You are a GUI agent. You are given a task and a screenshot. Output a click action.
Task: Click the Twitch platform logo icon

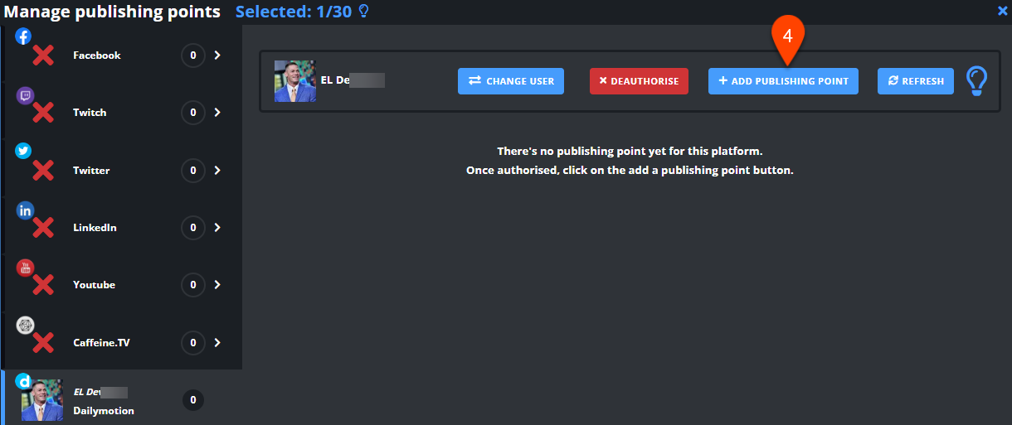24,94
